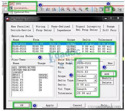Click the Add rule button

pyautogui.click(x=107, y=74)
